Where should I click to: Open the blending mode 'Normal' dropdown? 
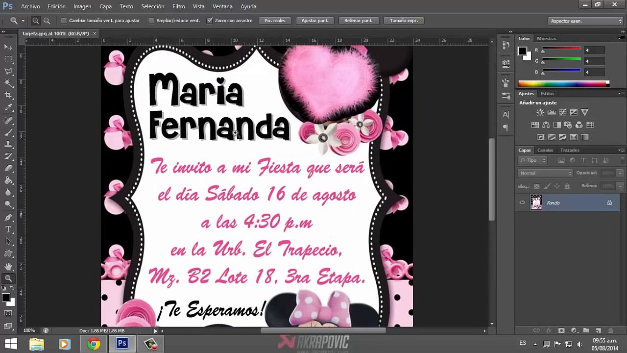(x=545, y=173)
